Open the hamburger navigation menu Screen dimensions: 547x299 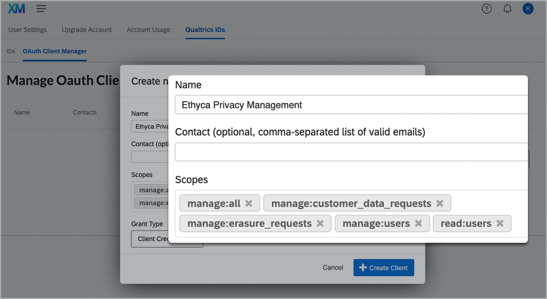click(x=41, y=8)
